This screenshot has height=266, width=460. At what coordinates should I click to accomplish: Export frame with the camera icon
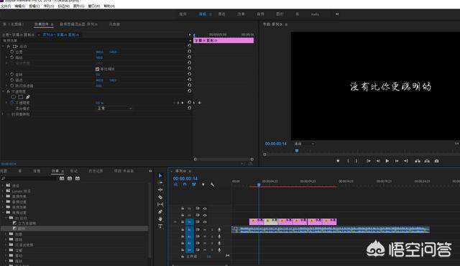436,161
